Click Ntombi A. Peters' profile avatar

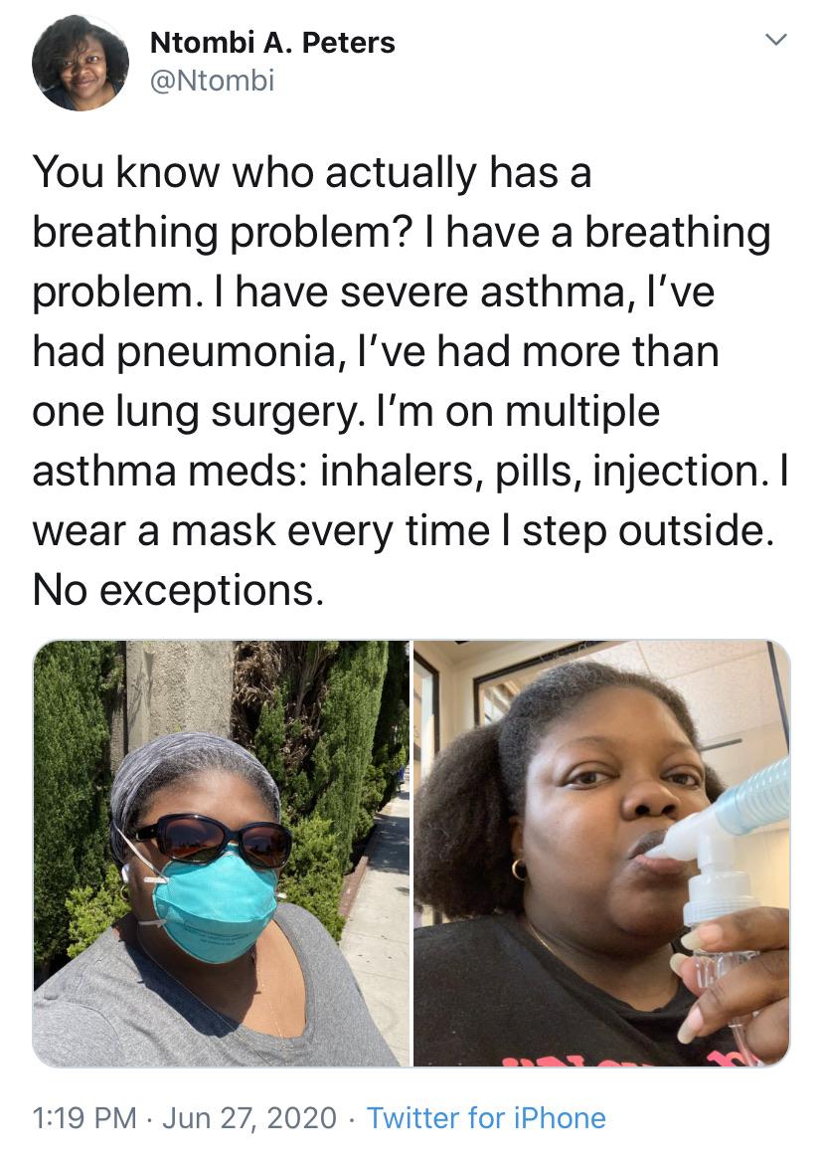pos(81,64)
